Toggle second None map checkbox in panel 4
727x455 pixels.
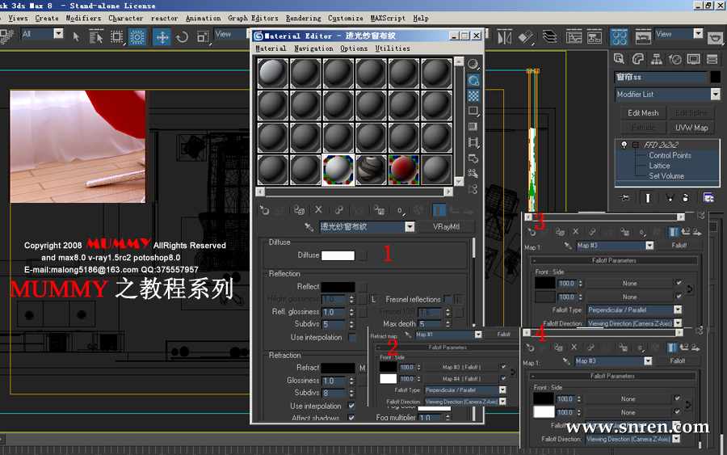pos(677,411)
